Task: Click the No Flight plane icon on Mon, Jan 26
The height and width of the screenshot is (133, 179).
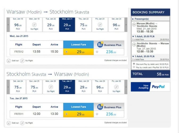Action: pyautogui.click(x=51, y=86)
